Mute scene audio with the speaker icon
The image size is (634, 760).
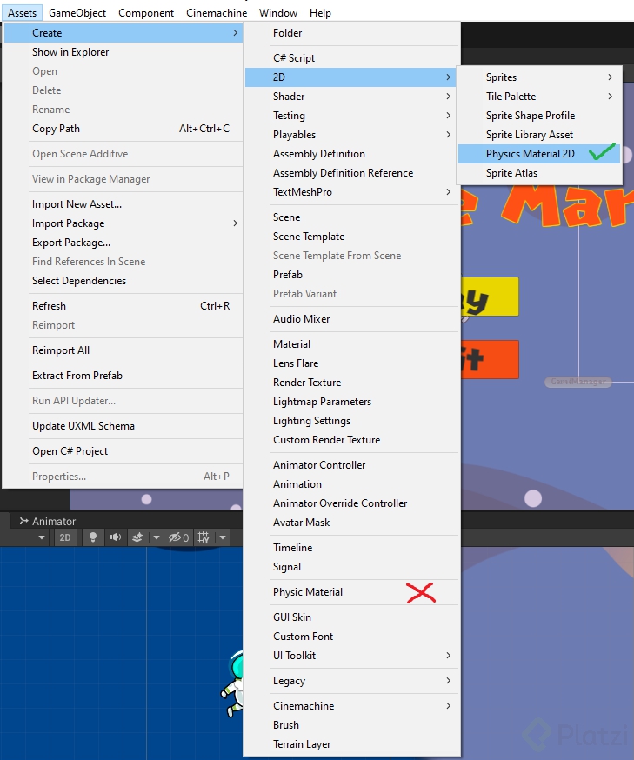click(x=116, y=537)
